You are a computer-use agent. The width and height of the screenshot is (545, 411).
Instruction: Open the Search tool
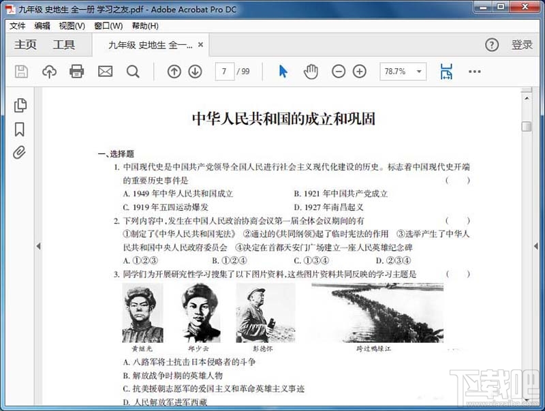[134, 71]
